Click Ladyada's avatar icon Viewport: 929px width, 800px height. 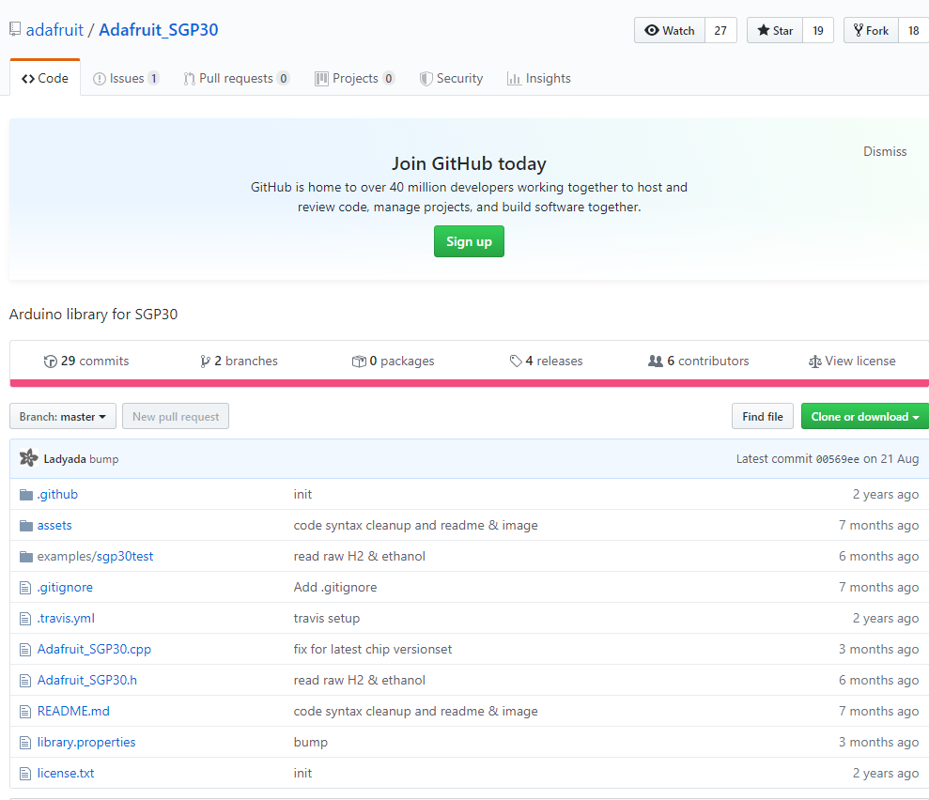click(x=28, y=457)
